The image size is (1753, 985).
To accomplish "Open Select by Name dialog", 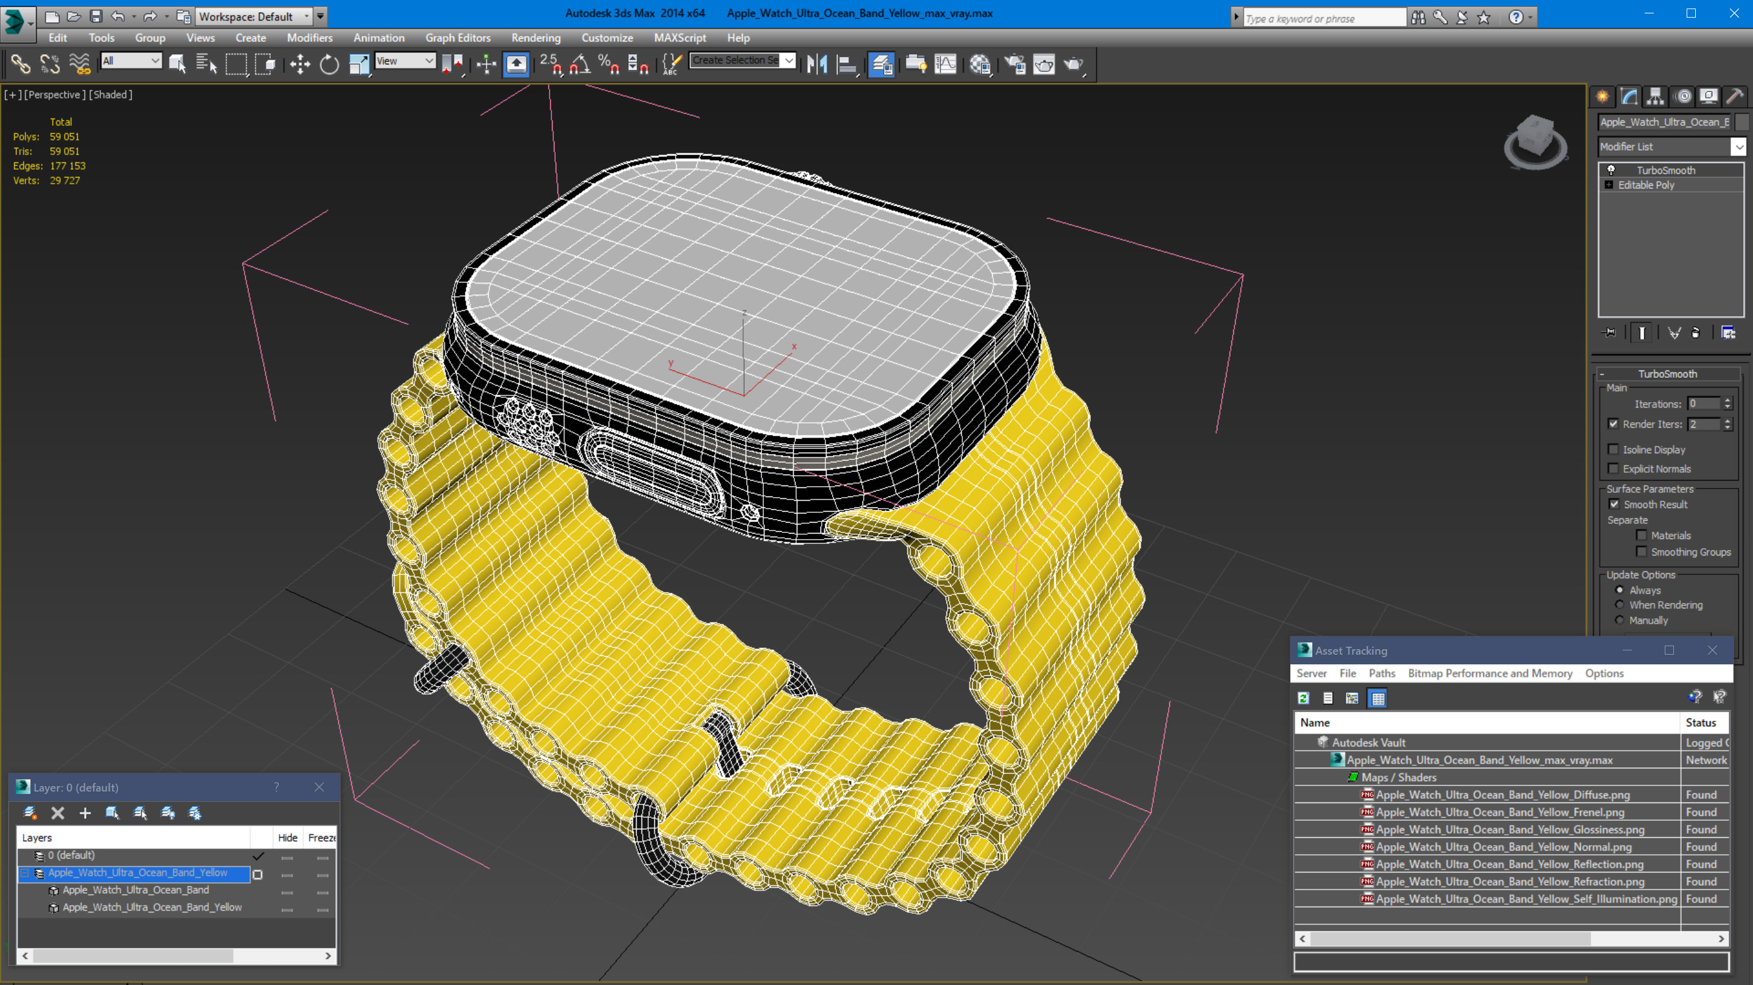I will click(x=206, y=64).
